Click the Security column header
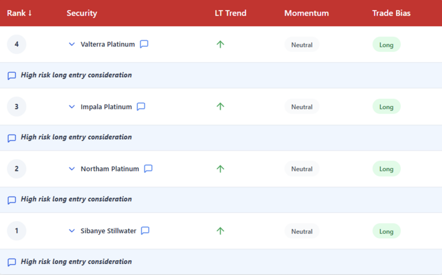Viewport: 442px width, 275px height. coord(82,13)
